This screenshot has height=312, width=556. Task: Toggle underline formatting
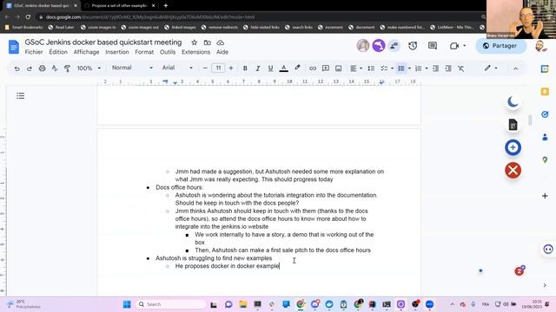(x=270, y=68)
